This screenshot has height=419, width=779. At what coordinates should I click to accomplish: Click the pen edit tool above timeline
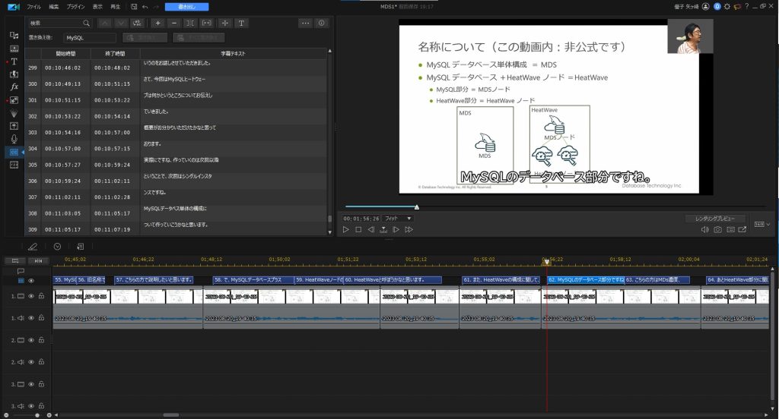(x=33, y=247)
